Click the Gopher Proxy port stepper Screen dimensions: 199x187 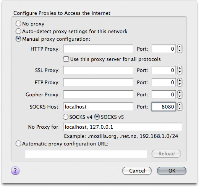point(180,94)
